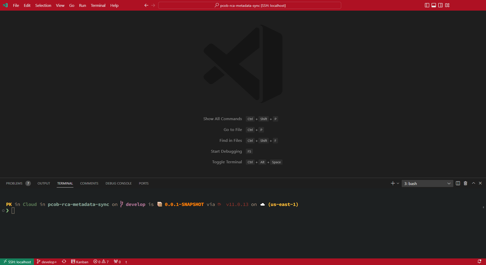This screenshot has height=265, width=486.
Task: Open the Run menu
Action: [82, 5]
